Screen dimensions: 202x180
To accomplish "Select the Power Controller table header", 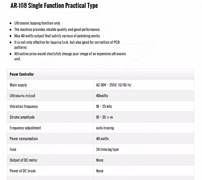I will tap(22, 74).
